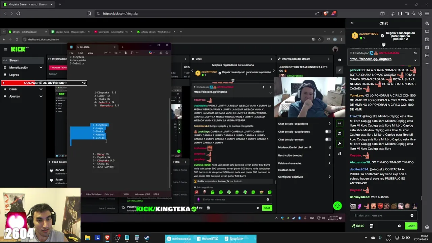Viewport: 432px width, 243px height.
Task: Toggle bold in streamed Notepad toolbar
Action: [126, 53]
